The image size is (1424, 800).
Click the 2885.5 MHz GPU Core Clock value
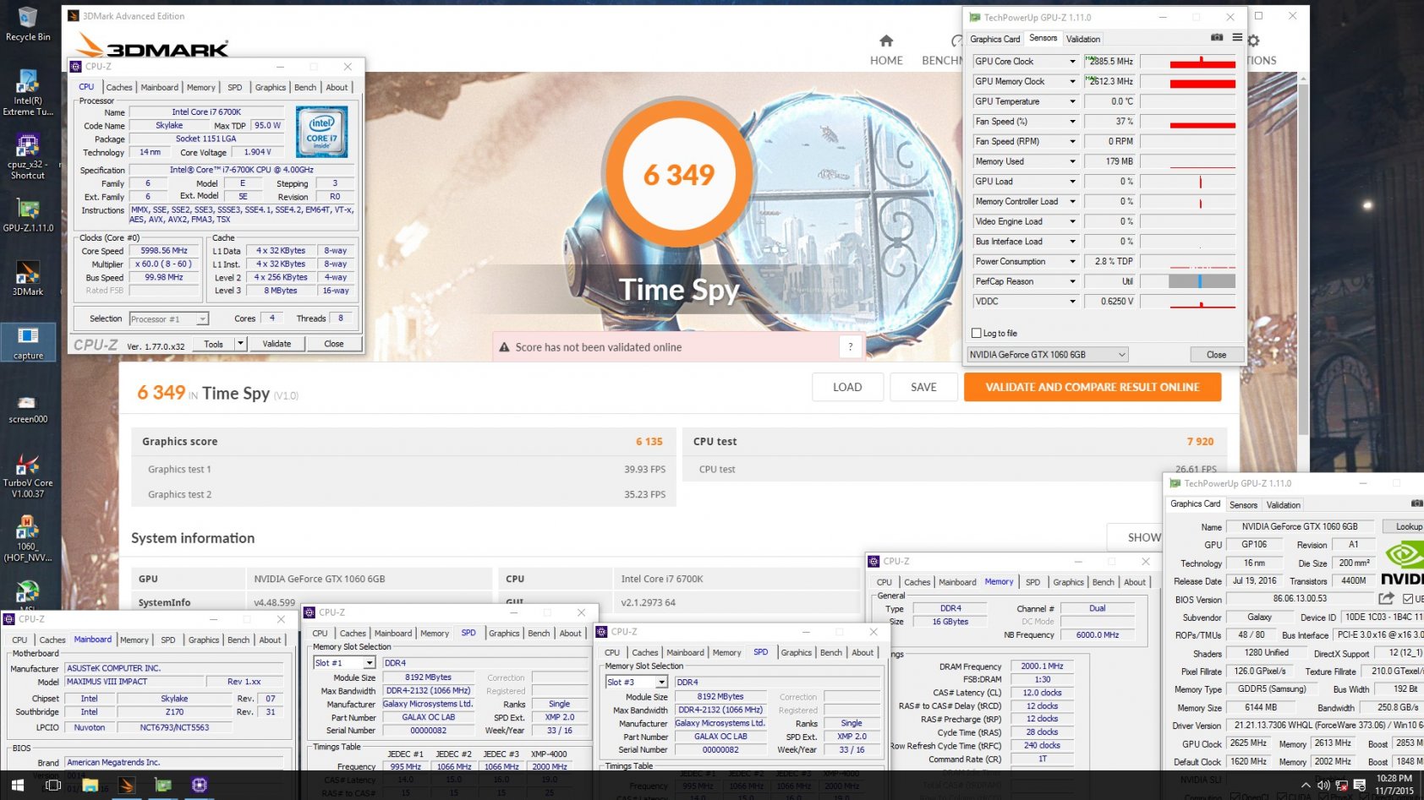[x=1110, y=62]
